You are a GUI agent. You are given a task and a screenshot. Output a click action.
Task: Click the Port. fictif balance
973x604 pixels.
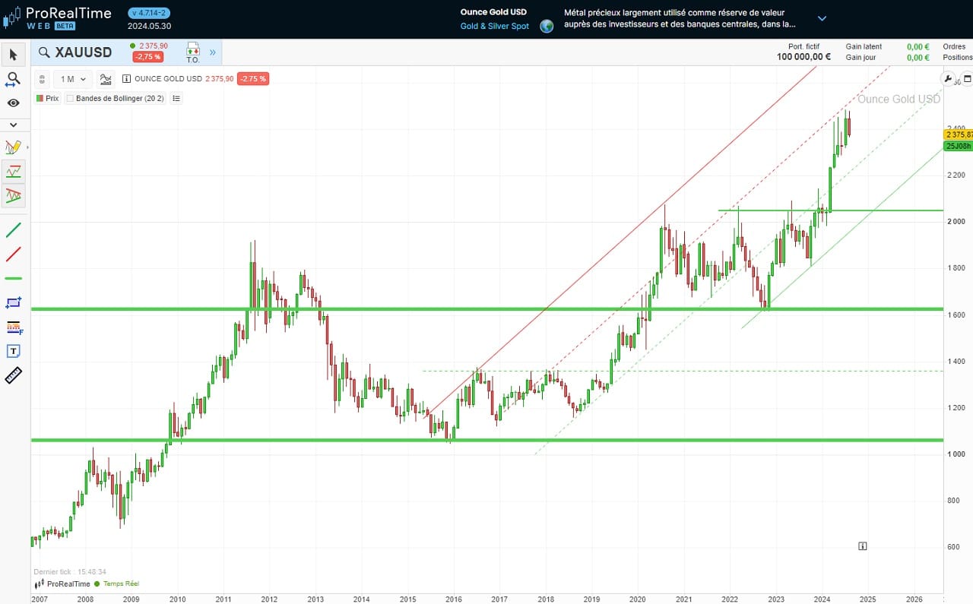(803, 57)
